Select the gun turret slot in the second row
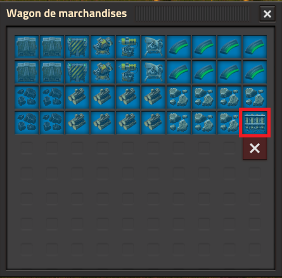This screenshot has height=278, width=282. coord(103,72)
